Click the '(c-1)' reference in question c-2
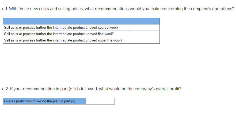 point(72,89)
